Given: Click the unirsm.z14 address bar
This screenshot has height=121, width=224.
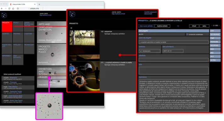Looking at the screenshot, I should (x=35, y=8).
